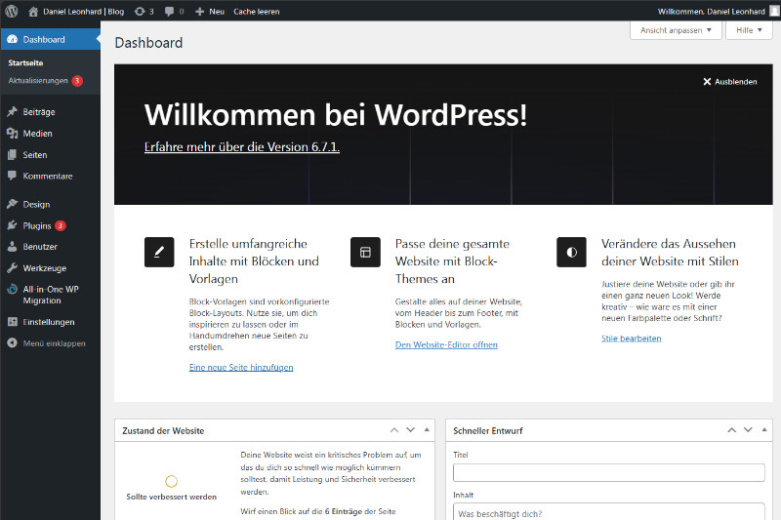This screenshot has width=781, height=520.
Task: Click the user avatar in the top right
Action: [x=774, y=11]
